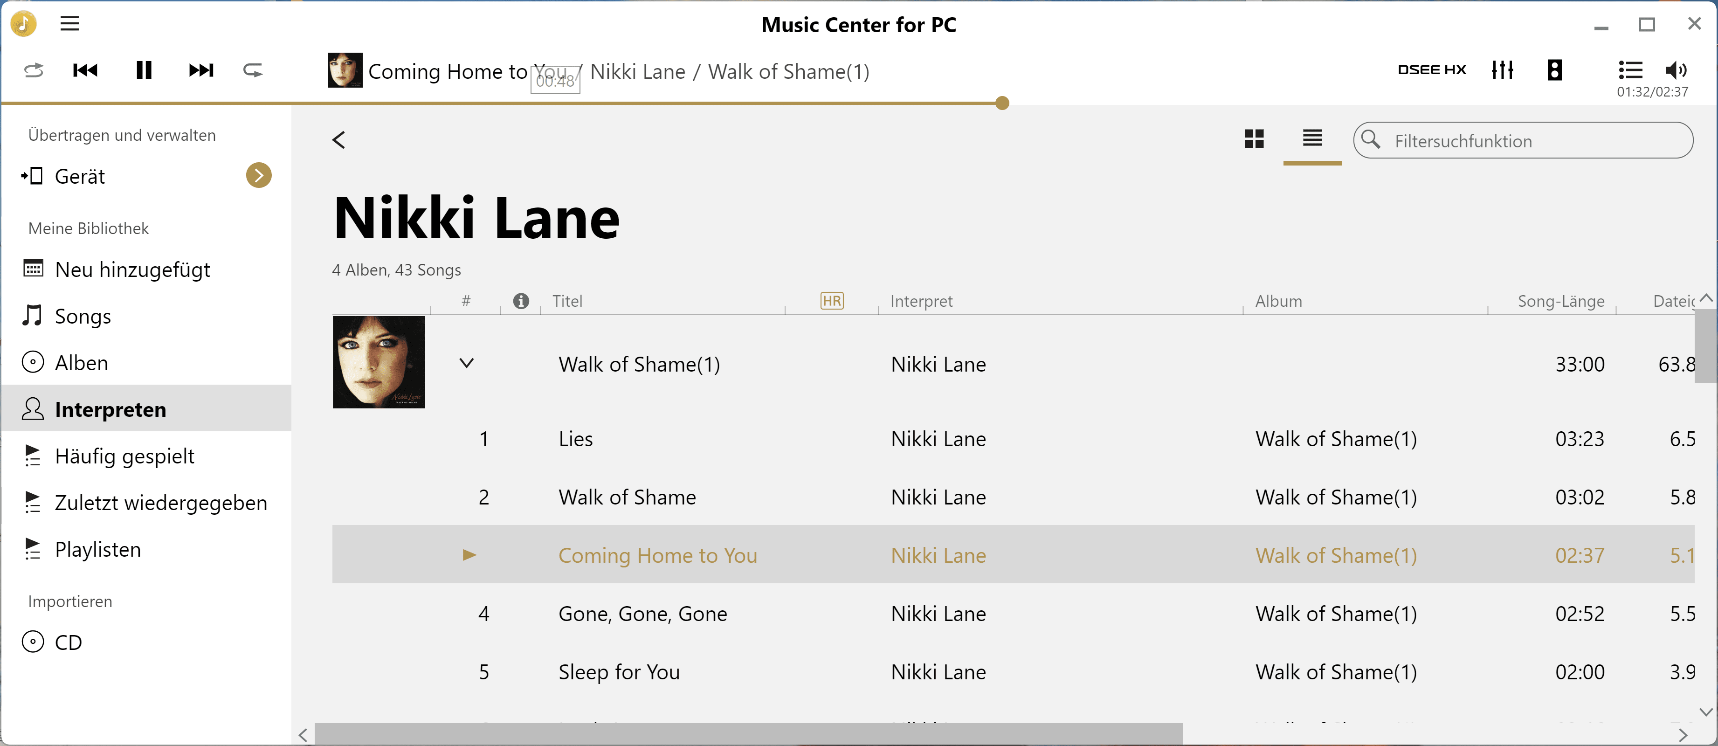
Task: Open Alben in the library sidebar
Action: (x=82, y=363)
